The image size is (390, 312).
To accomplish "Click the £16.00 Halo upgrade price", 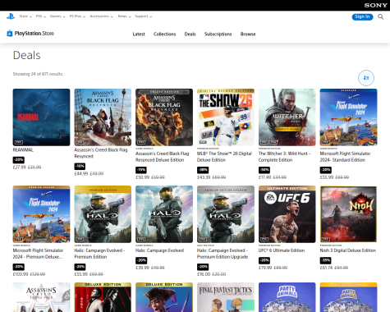I will 204,274.
